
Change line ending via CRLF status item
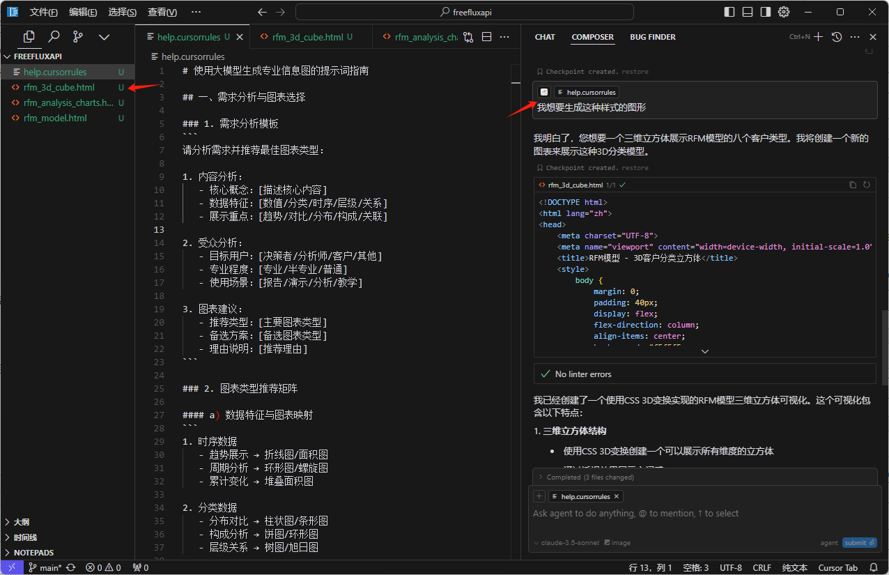click(x=762, y=567)
